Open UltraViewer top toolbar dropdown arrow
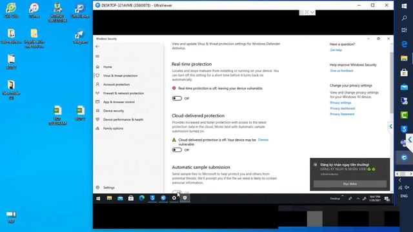 (x=312, y=12)
